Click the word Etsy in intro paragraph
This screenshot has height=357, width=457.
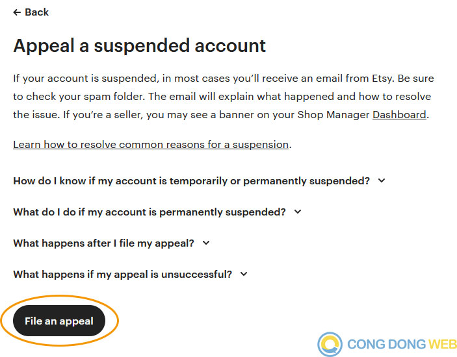pyautogui.click(x=382, y=79)
